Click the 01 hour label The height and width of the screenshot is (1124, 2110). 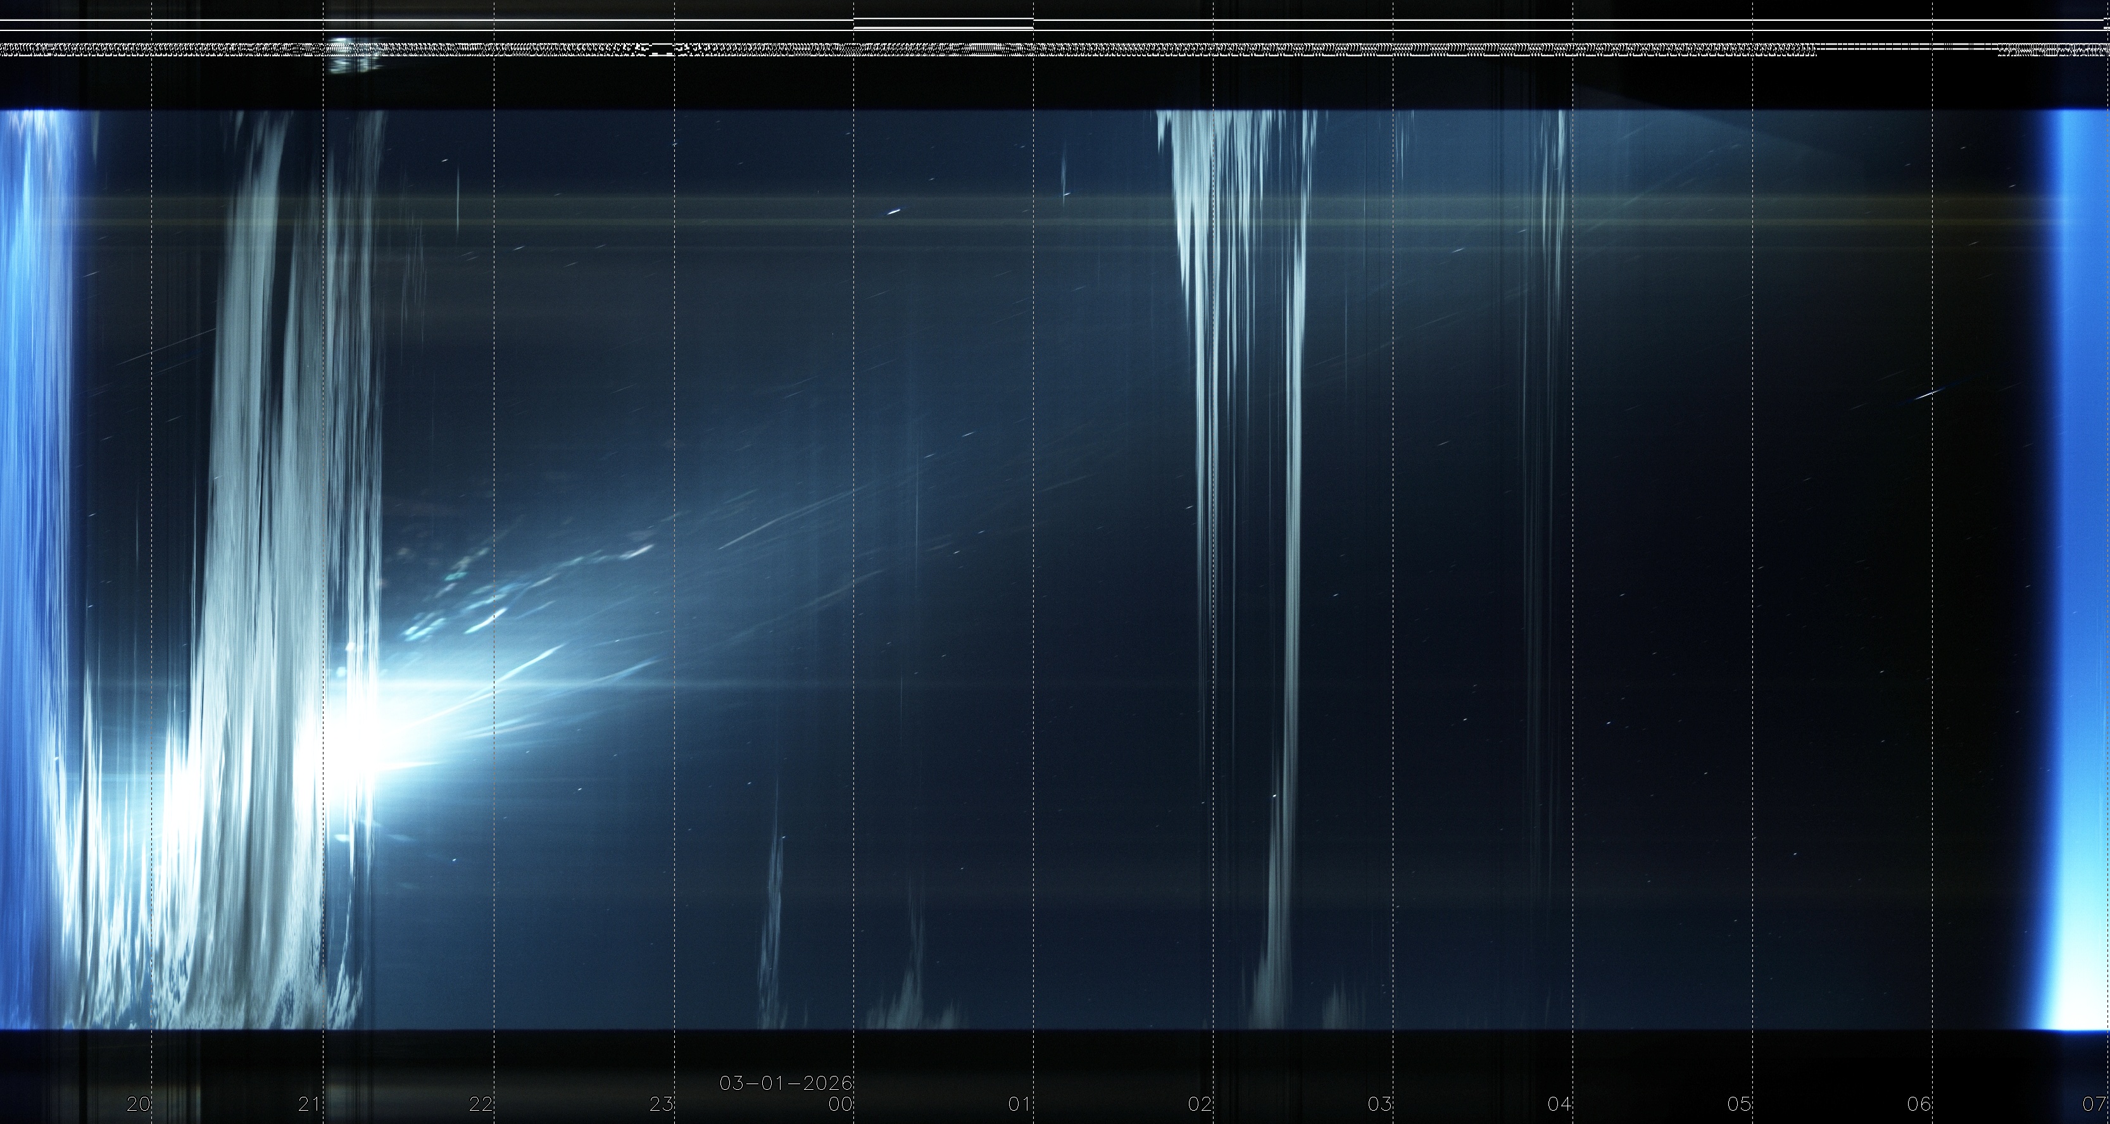1019,1104
